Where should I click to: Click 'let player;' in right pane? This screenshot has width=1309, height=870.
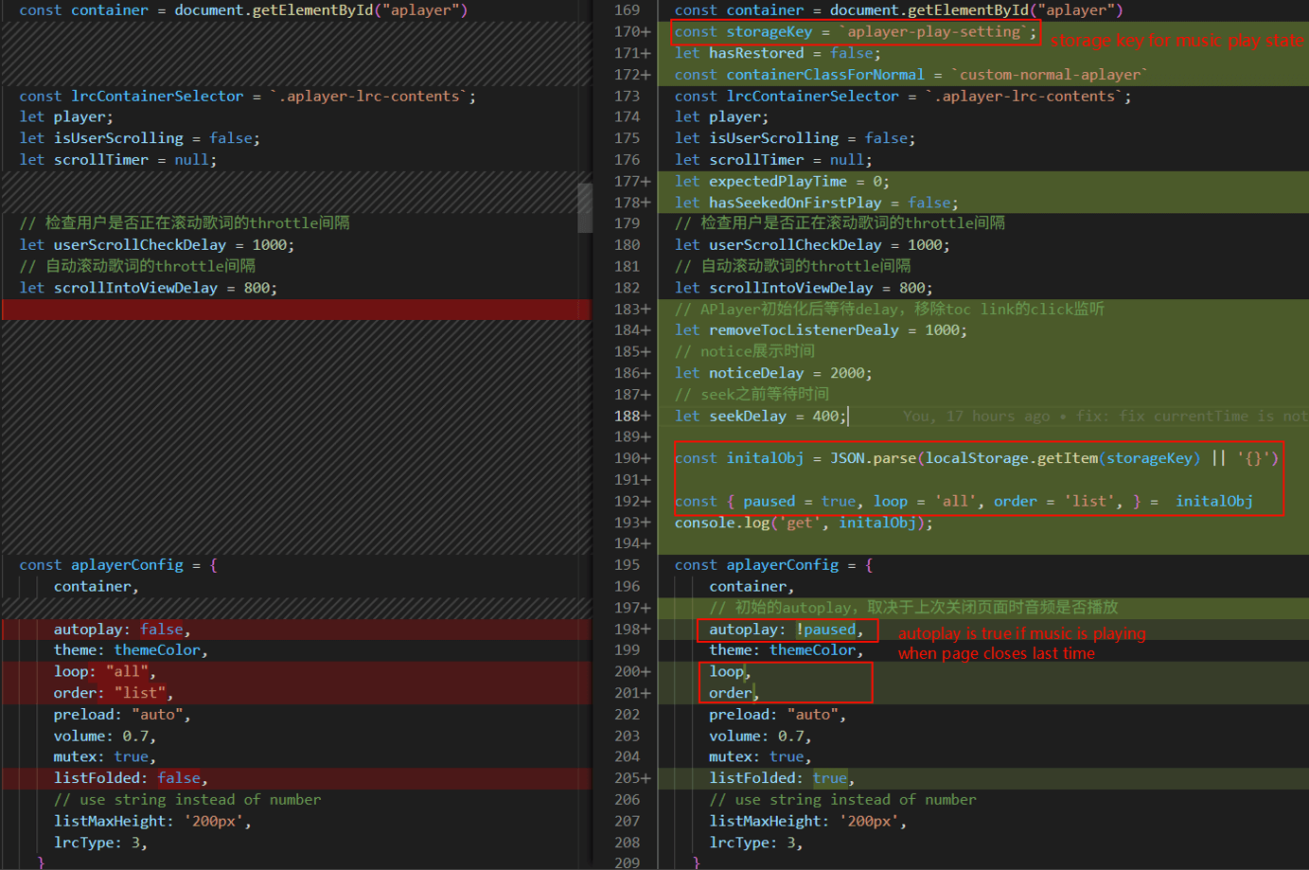point(722,116)
